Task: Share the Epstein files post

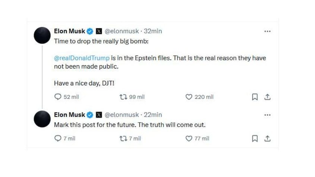Action: [267, 97]
